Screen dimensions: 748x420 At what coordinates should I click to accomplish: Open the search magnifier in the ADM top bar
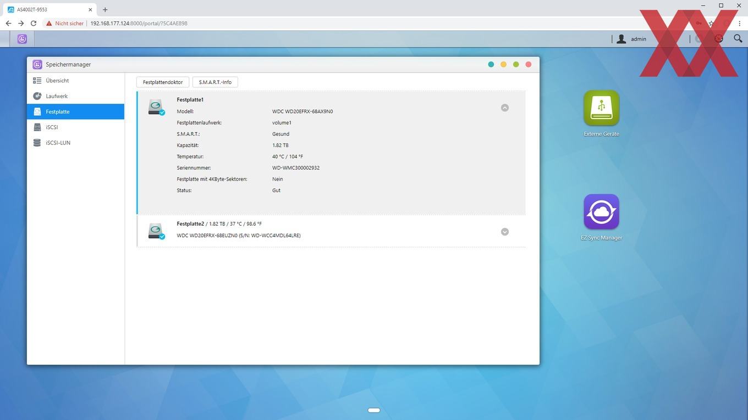(x=738, y=38)
